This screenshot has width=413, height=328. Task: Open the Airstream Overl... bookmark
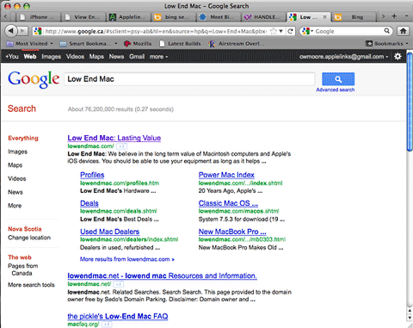pyautogui.click(x=236, y=44)
